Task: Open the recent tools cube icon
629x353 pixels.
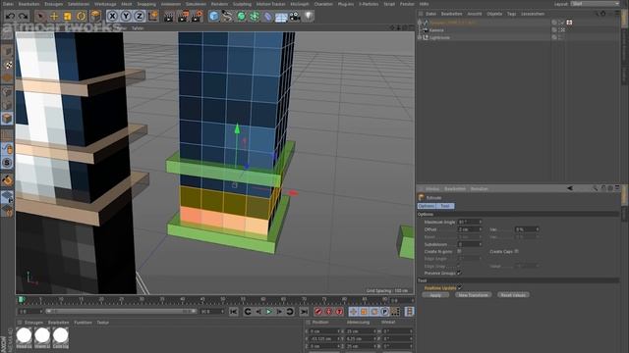Action: pos(95,17)
